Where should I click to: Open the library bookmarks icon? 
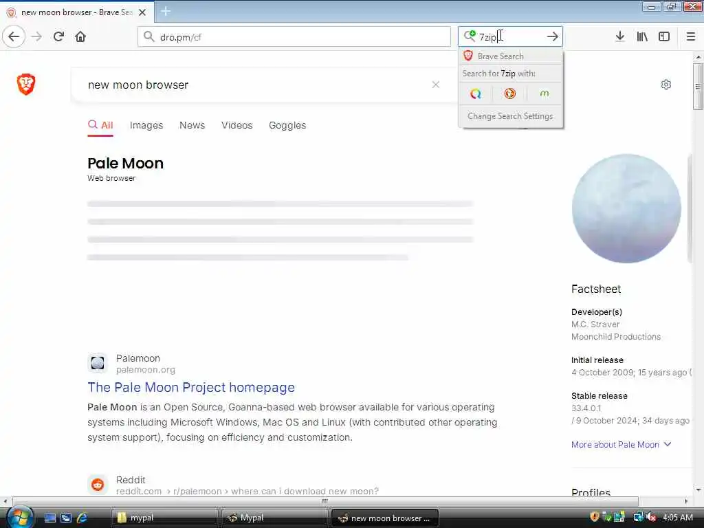642,36
